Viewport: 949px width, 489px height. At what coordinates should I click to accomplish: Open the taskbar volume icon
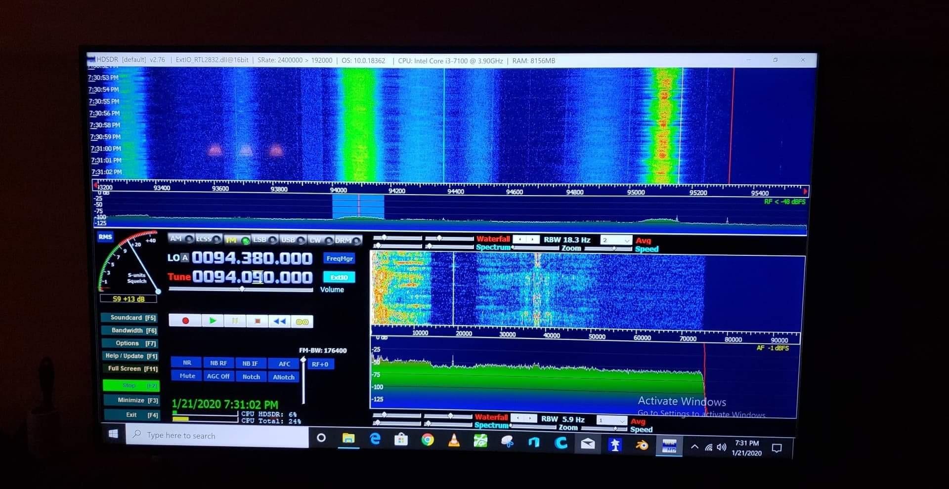(722, 448)
